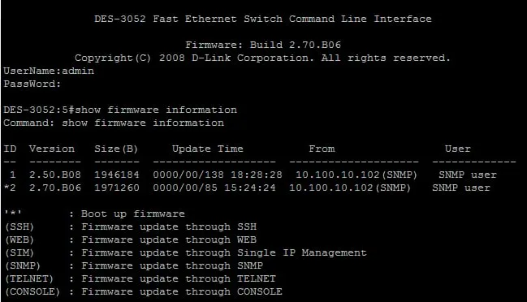Viewport: 527px width, 302px height.
Task: Click the User column header
Action: coord(458,149)
